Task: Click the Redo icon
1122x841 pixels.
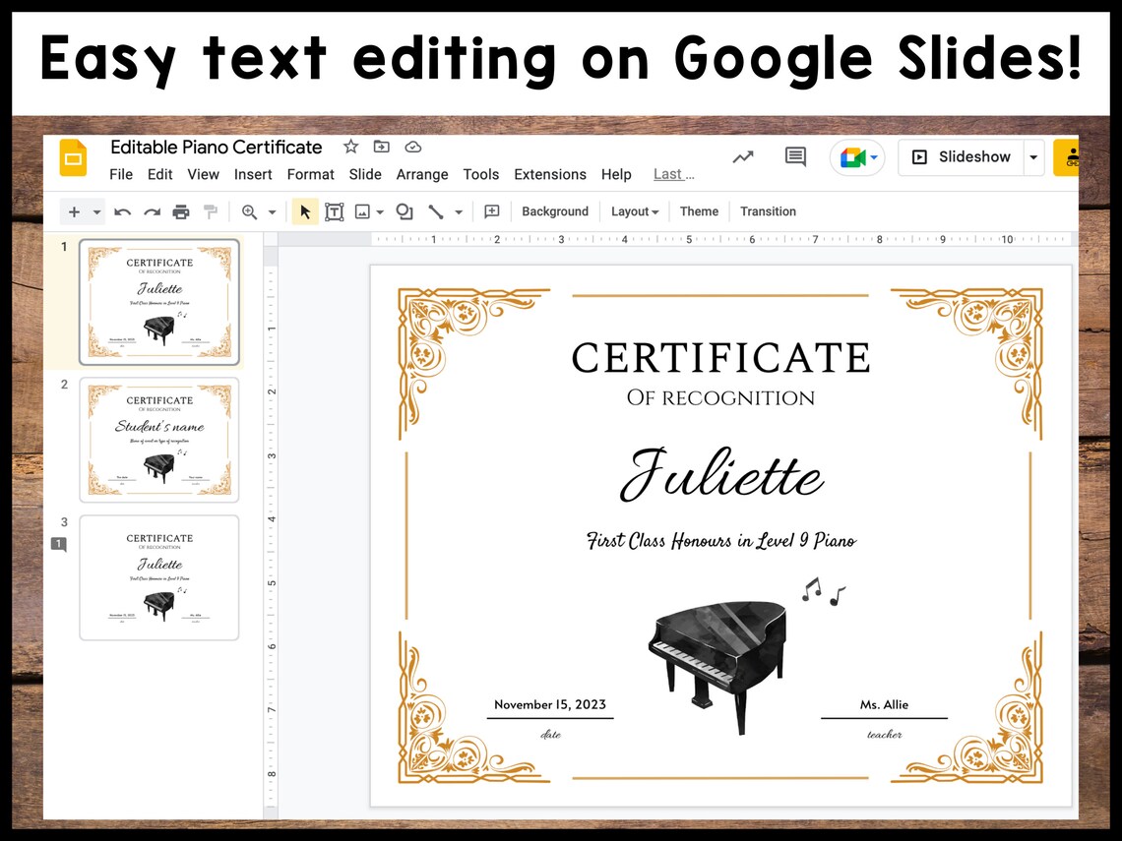Action: pyautogui.click(x=152, y=210)
